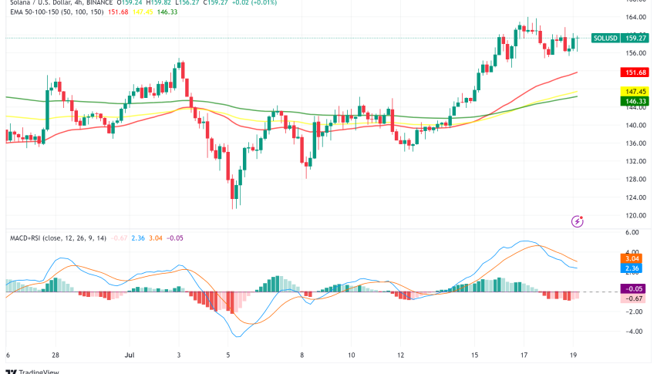Click the 17 date label on time axis
The height and width of the screenshot is (374, 657).
(x=524, y=355)
